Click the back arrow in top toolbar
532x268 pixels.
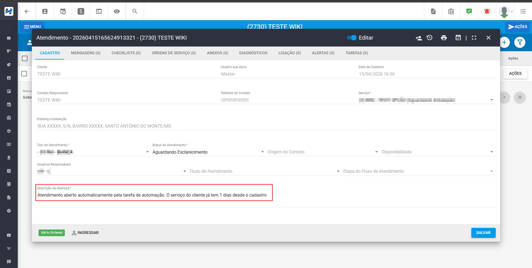pos(27,11)
